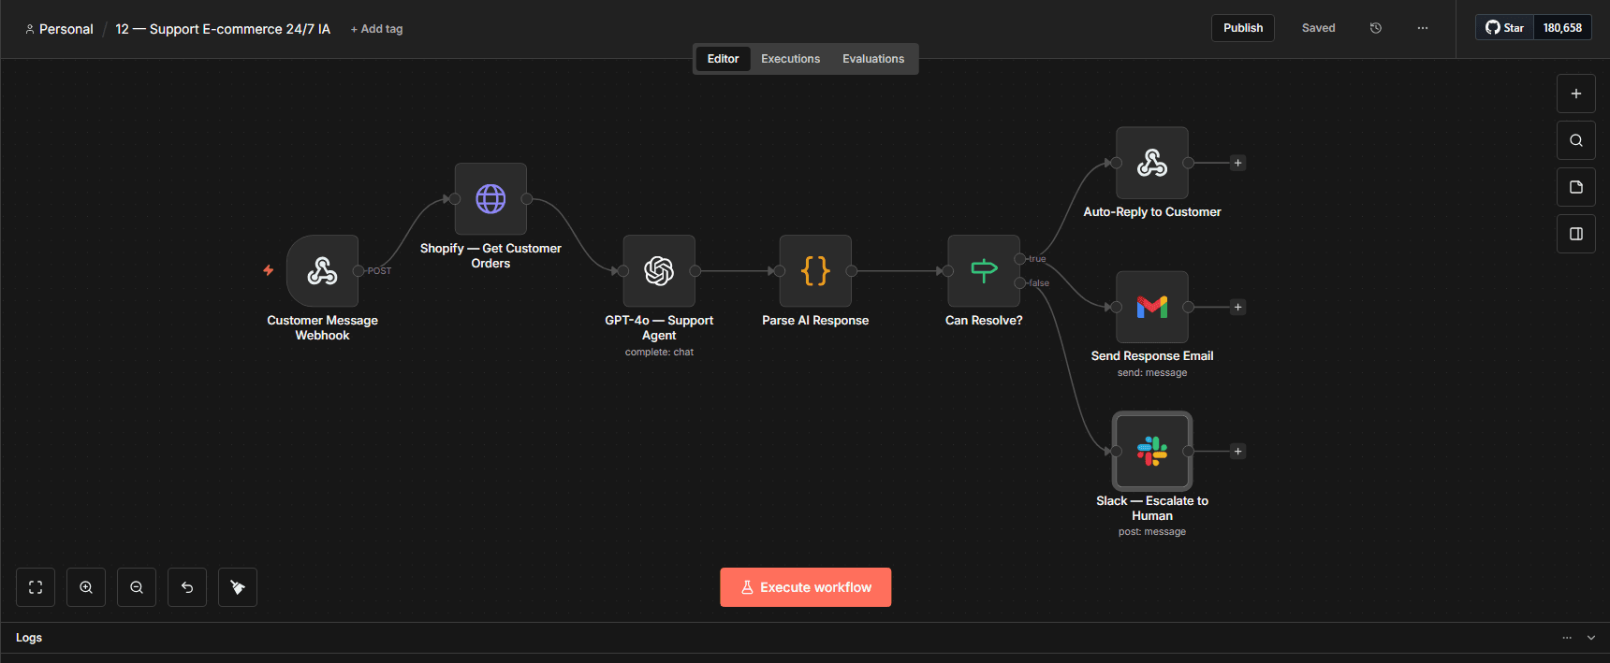The height and width of the screenshot is (663, 1610).
Task: Open the workflow options ellipsis menu
Action: 1423,28
